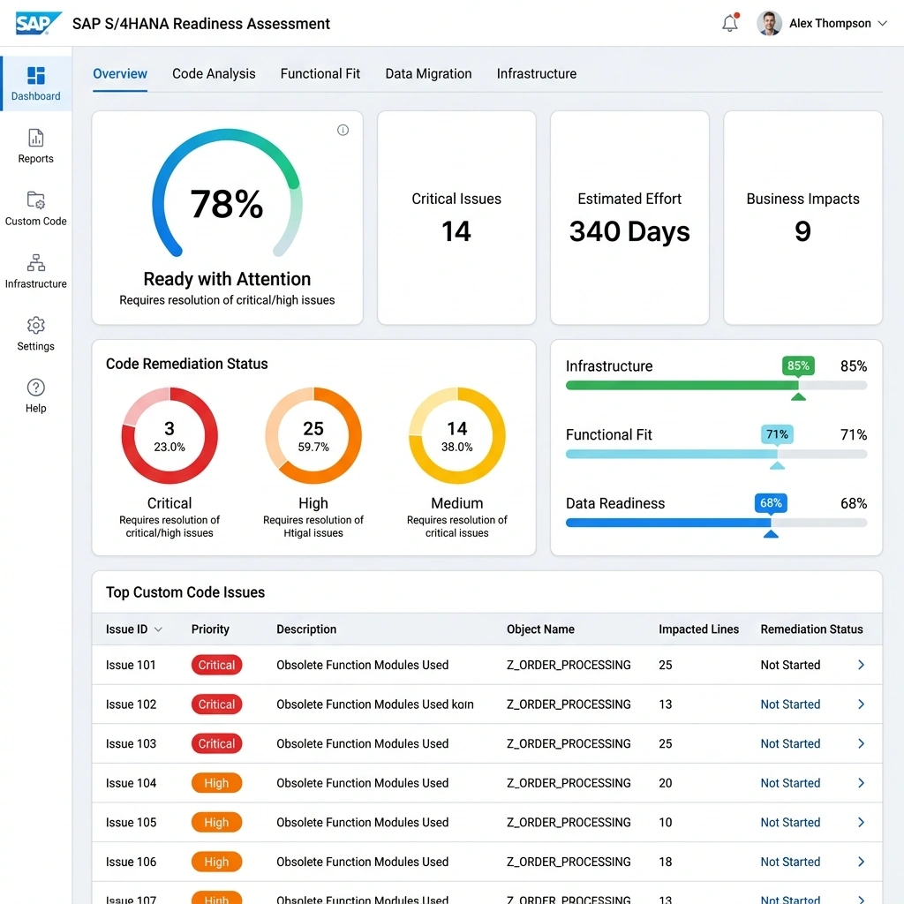Open Not Started link for Issue 106
Viewport: 904px width, 904px height.
[x=790, y=862]
